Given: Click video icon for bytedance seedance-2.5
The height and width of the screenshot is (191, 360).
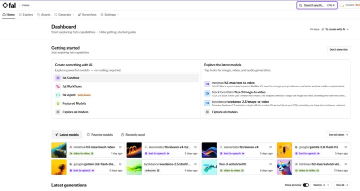Looking at the screenshot, I should coord(207,103).
